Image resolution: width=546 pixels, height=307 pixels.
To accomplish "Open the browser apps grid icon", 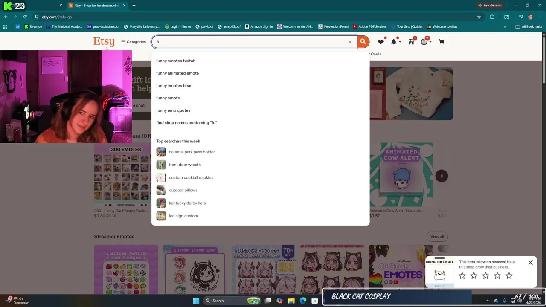I will pos(5,26).
